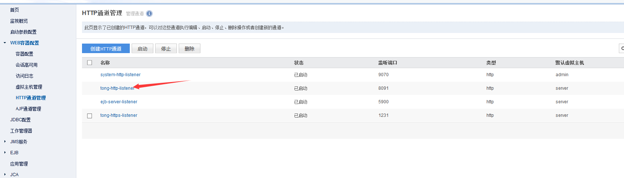Collapse the WEB容器配置 tree section

[5, 43]
